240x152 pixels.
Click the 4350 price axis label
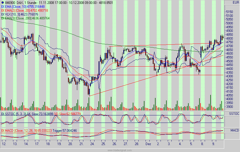pos(229,73)
